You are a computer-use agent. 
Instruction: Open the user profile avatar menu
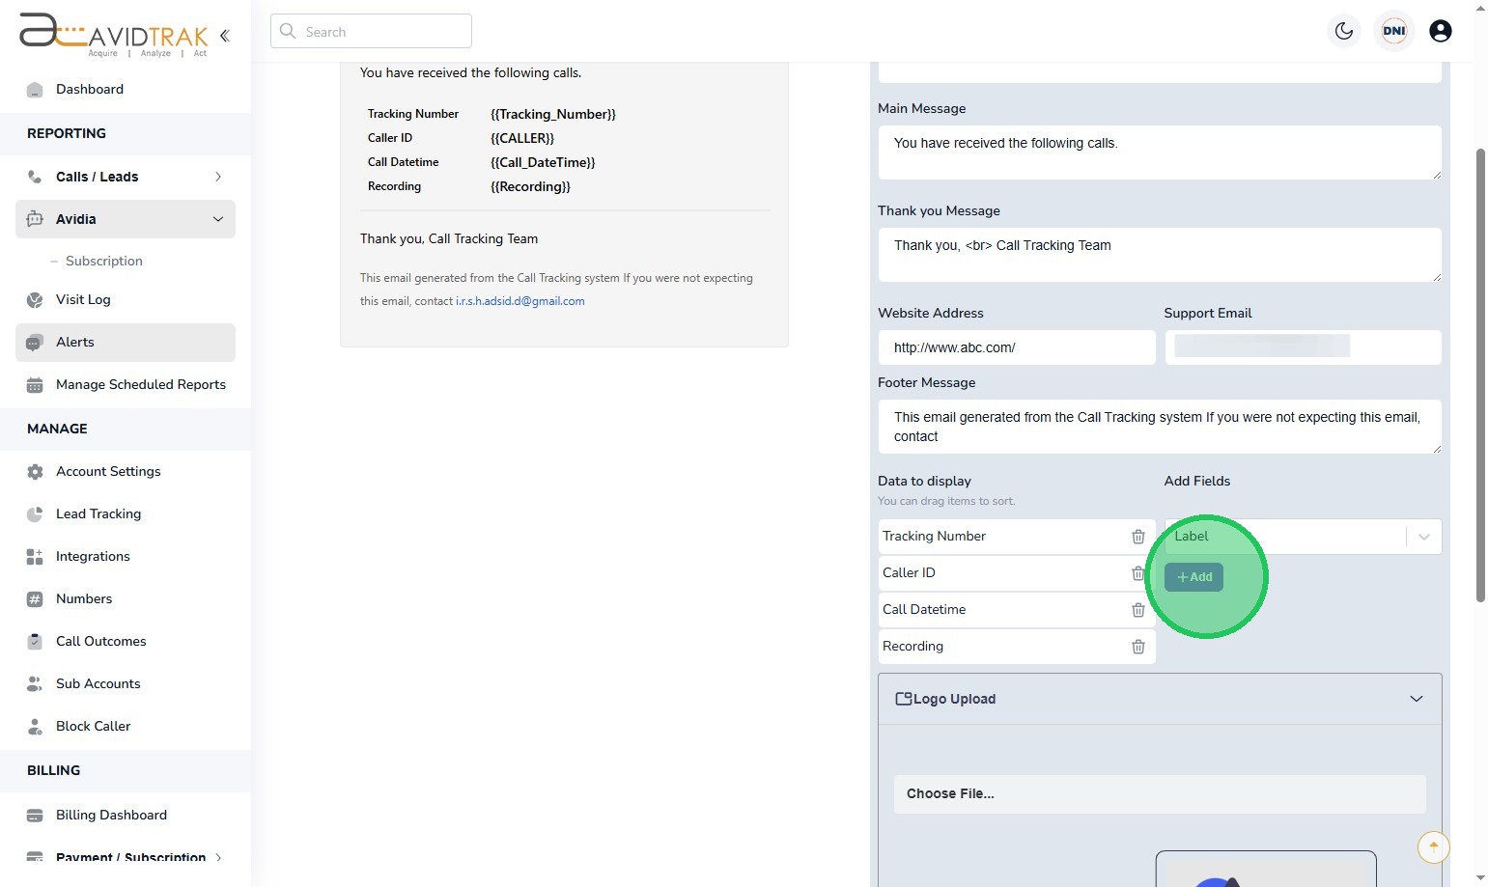[x=1440, y=31]
